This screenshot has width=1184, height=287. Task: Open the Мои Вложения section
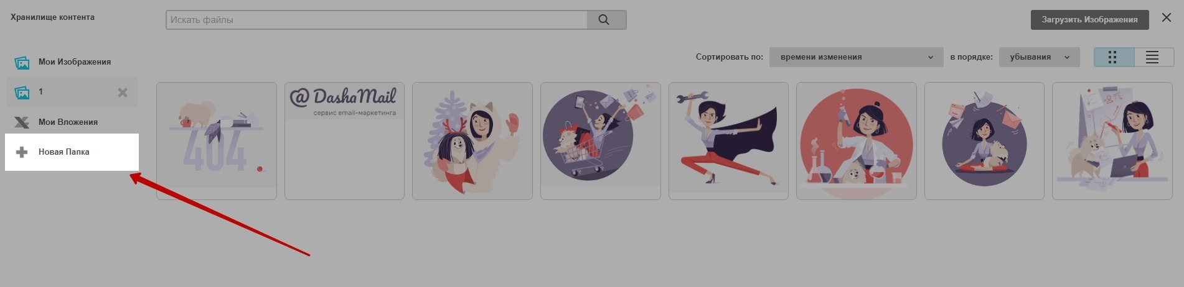[x=68, y=122]
